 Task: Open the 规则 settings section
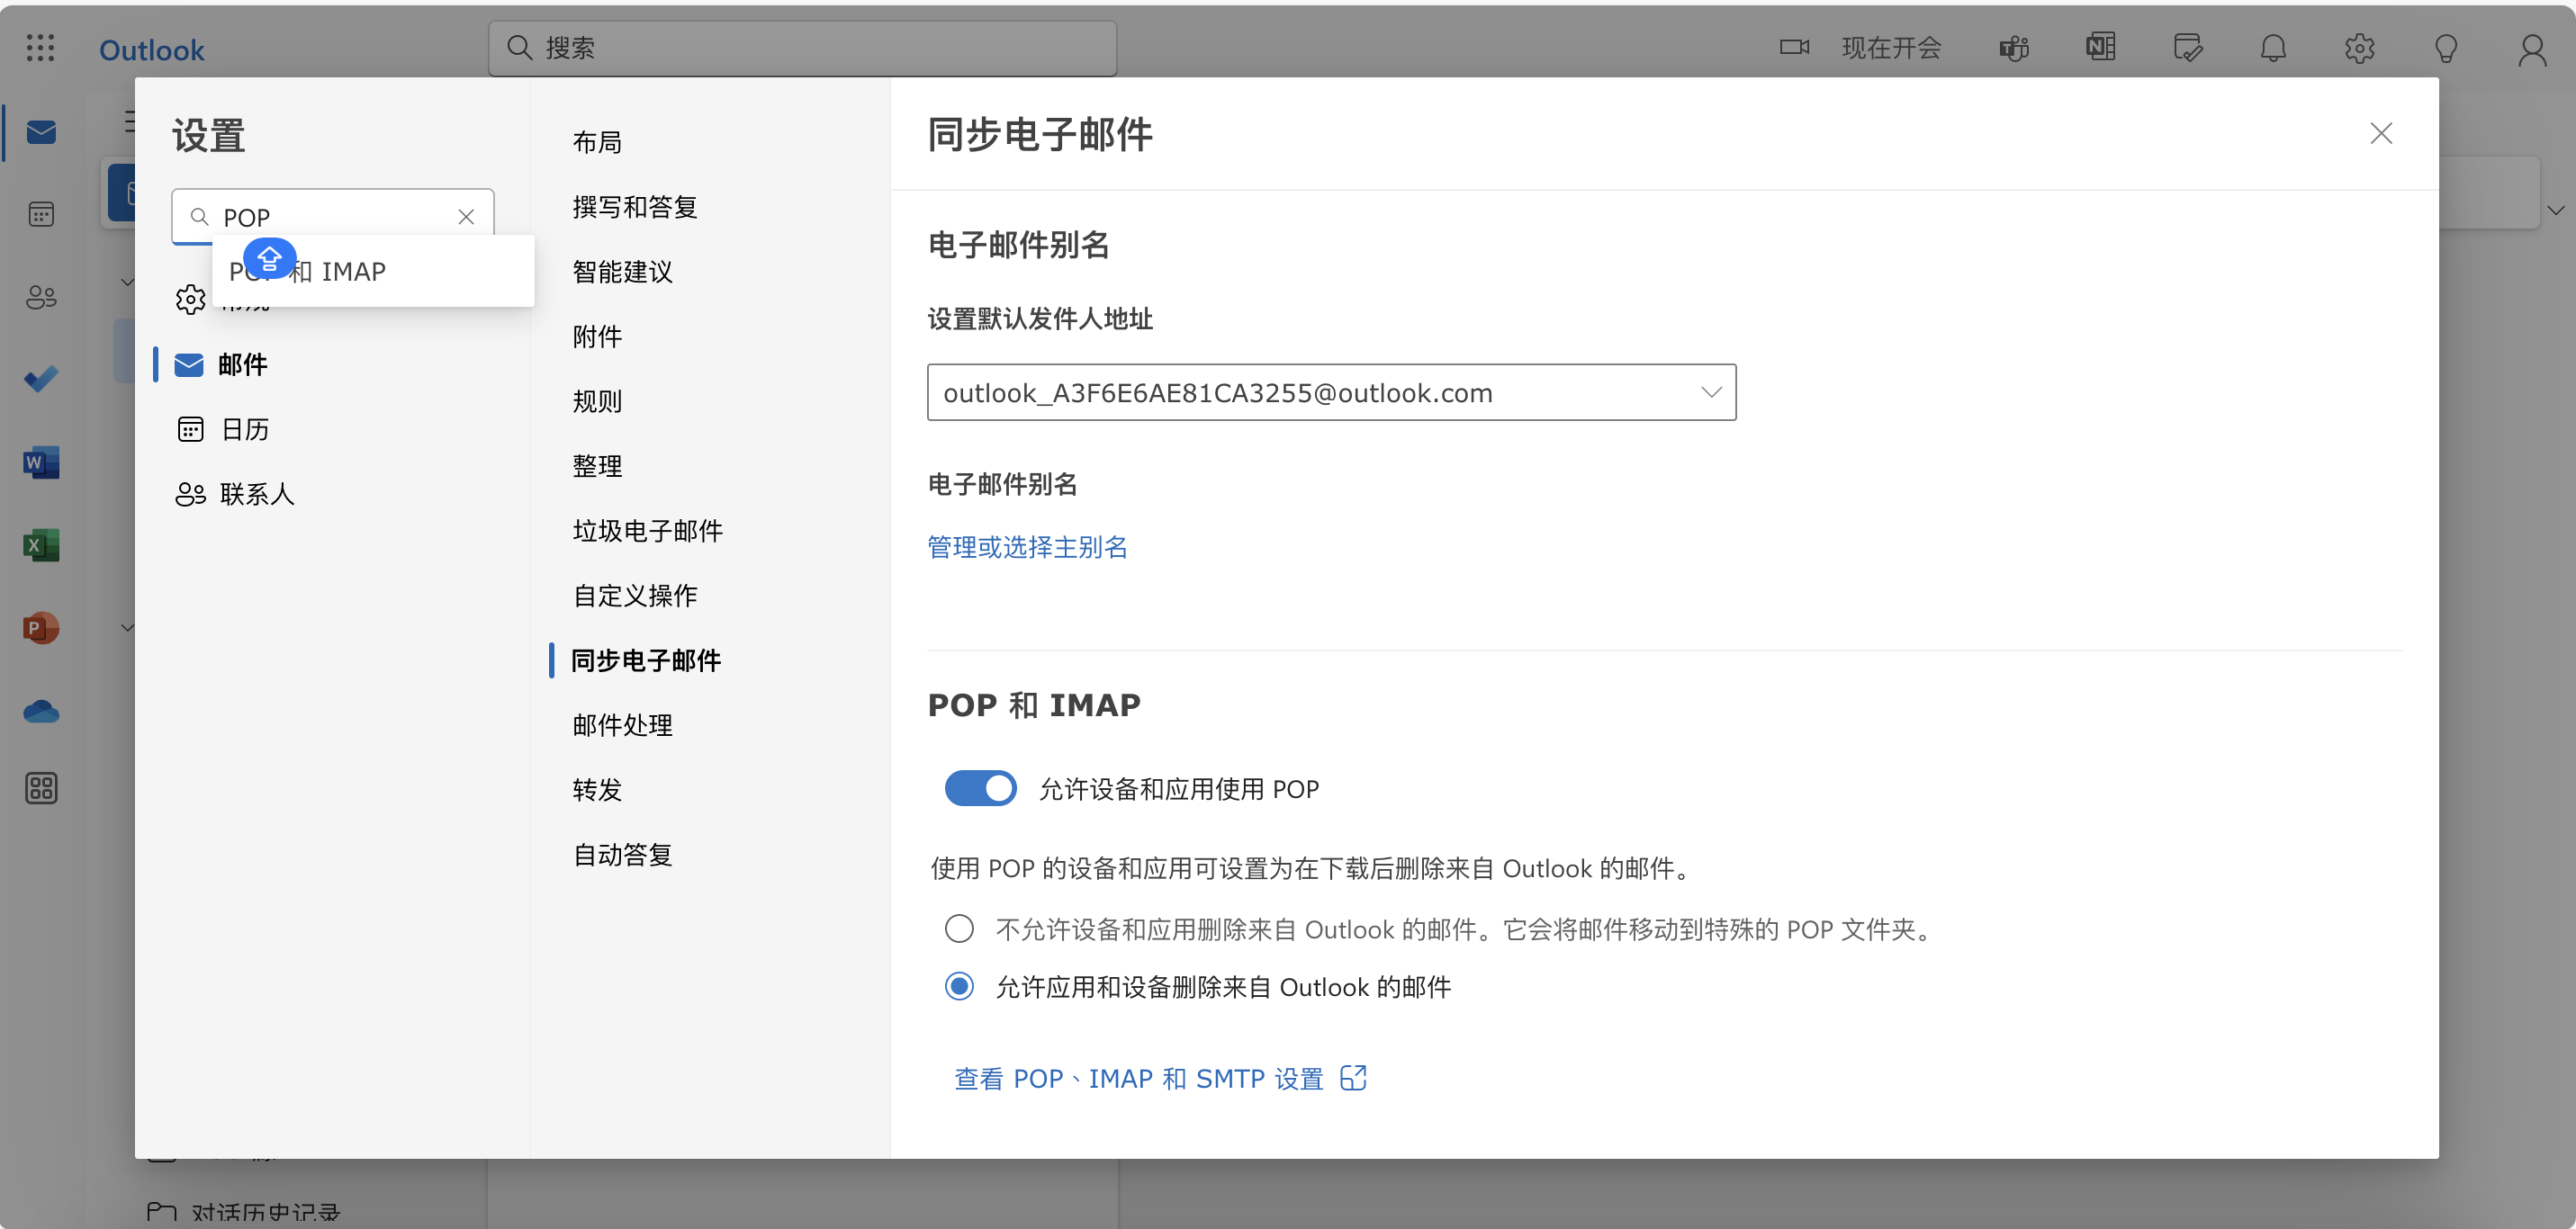click(597, 401)
